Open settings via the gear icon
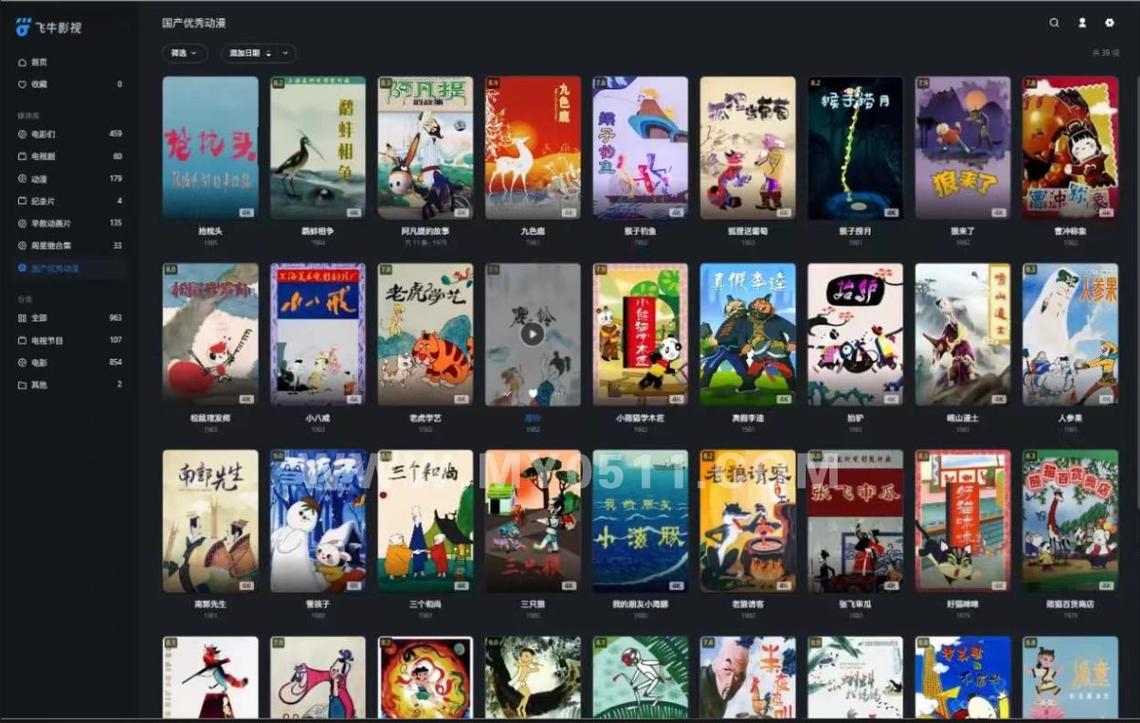 tap(1110, 23)
